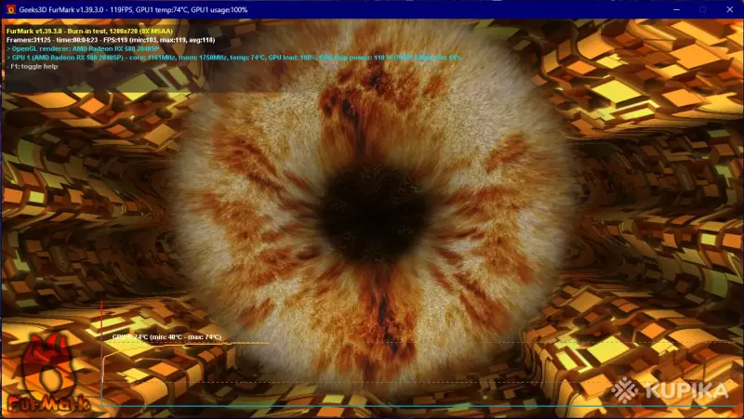
Task: Click the "GPU 1 (AMD Radeon RX 580 2048SP)" info line
Action: pos(234,58)
